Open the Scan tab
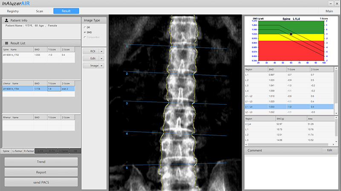The width and height of the screenshot is (341, 191). click(39, 11)
